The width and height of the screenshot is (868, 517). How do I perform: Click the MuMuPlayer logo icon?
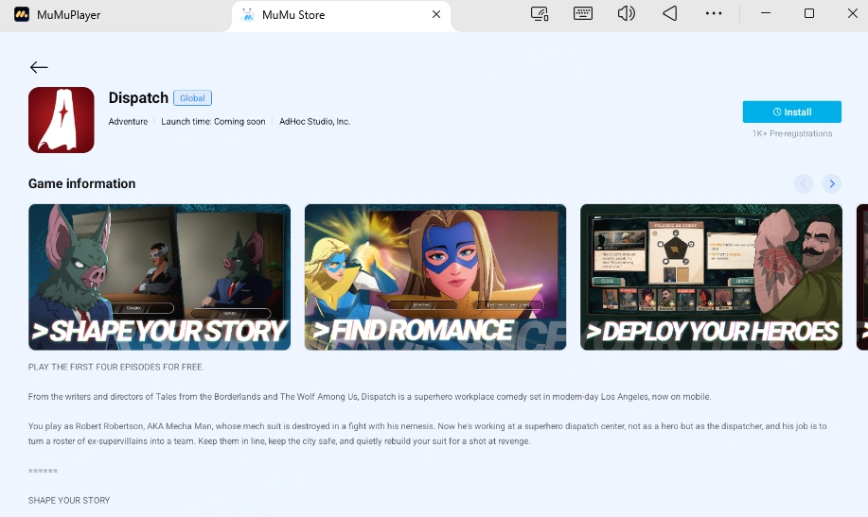click(x=22, y=14)
